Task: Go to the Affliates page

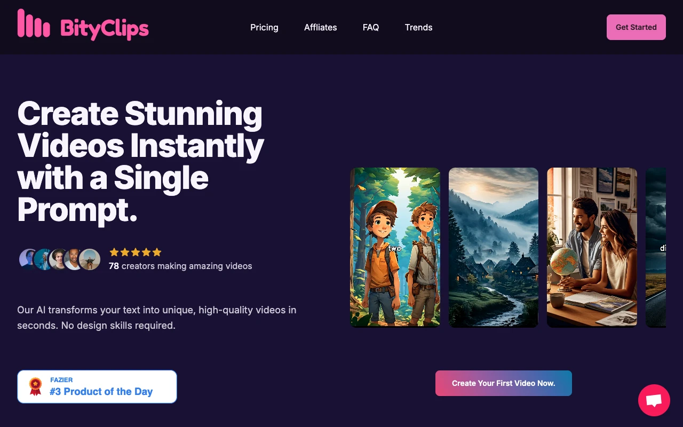Action: point(320,27)
